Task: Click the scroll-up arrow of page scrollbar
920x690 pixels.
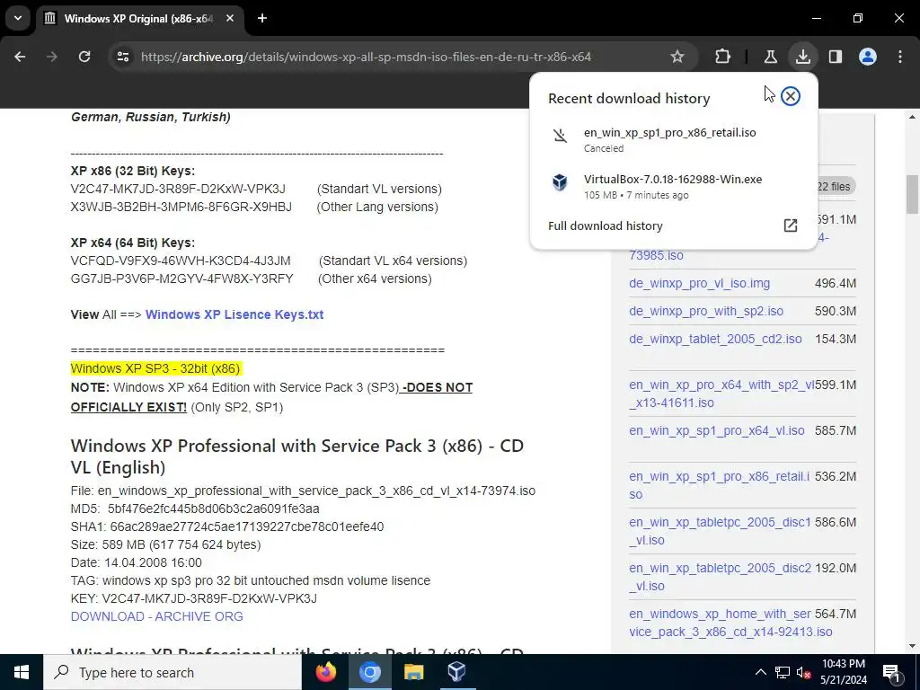Action: point(912,117)
